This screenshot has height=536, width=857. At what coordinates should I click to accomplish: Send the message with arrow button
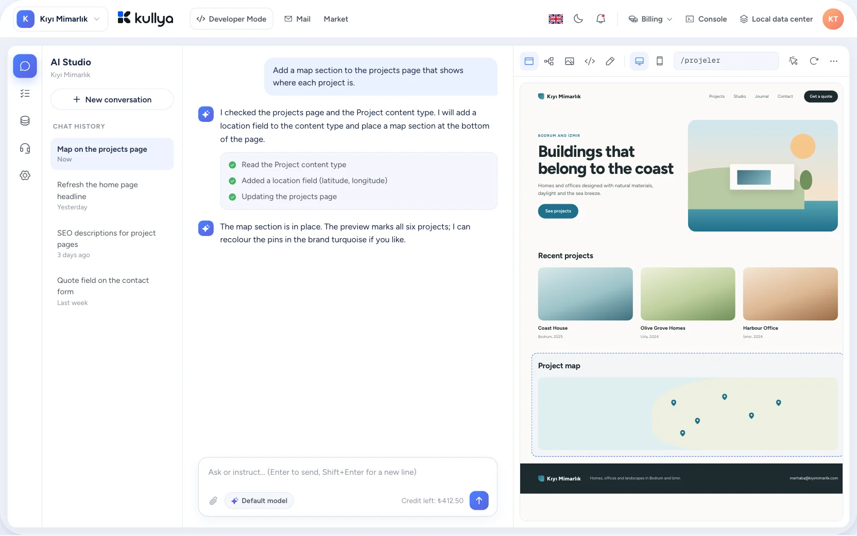point(479,501)
